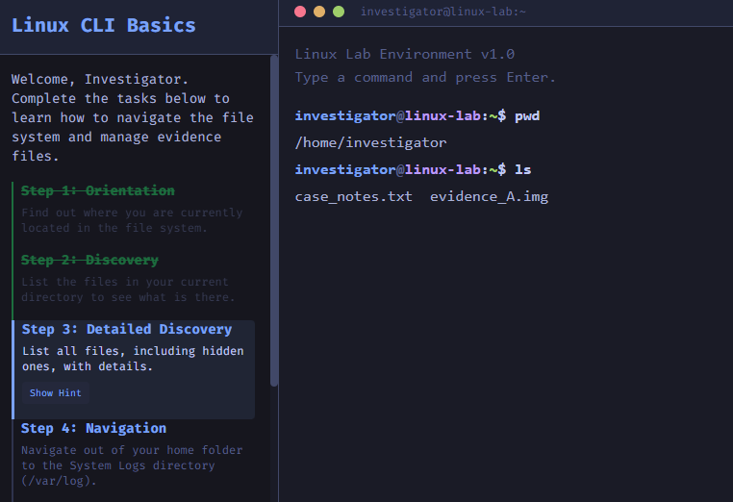
Task: Open the Step 4: Navigation task
Action: [93, 429]
